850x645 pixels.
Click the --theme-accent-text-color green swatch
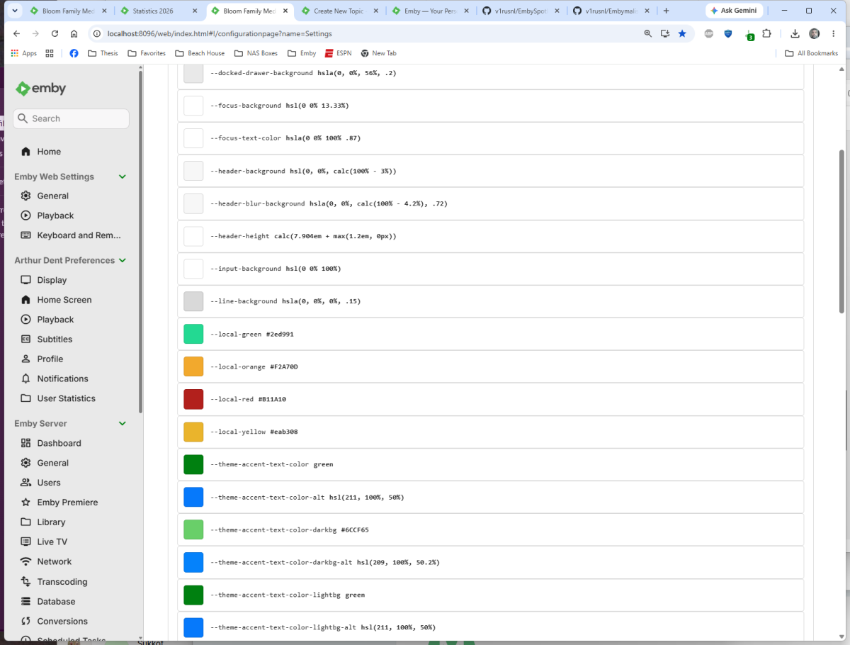pyautogui.click(x=193, y=464)
